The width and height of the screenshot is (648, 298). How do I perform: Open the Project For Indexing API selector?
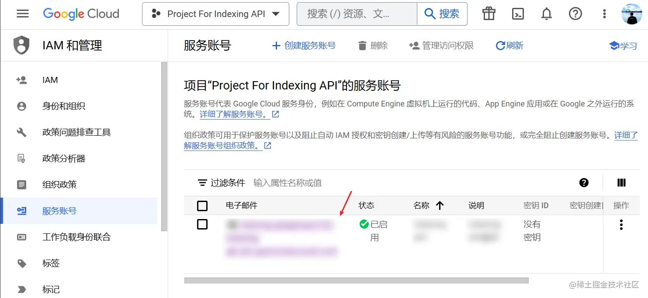coord(215,14)
